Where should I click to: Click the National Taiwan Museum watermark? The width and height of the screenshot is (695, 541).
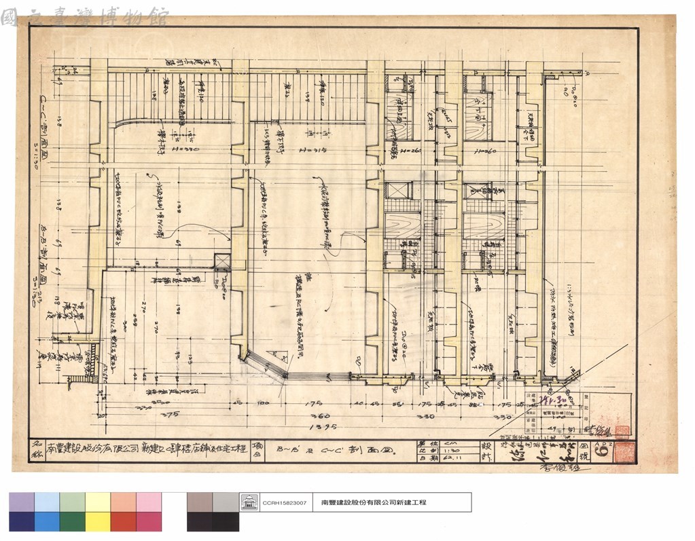click(84, 17)
